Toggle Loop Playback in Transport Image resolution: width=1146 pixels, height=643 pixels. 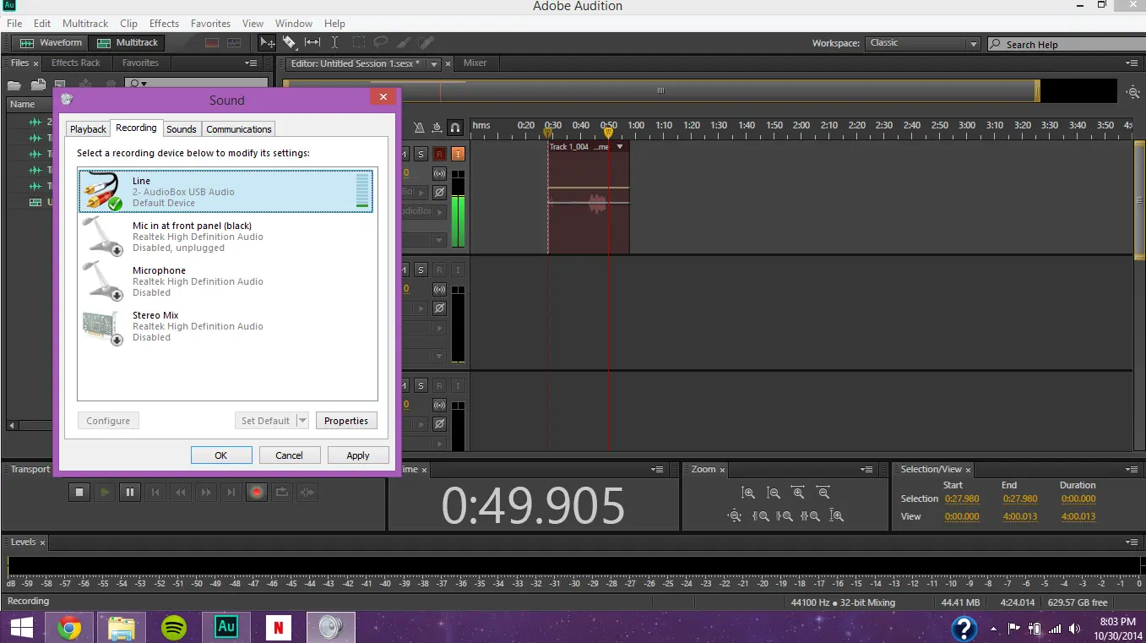coord(282,492)
